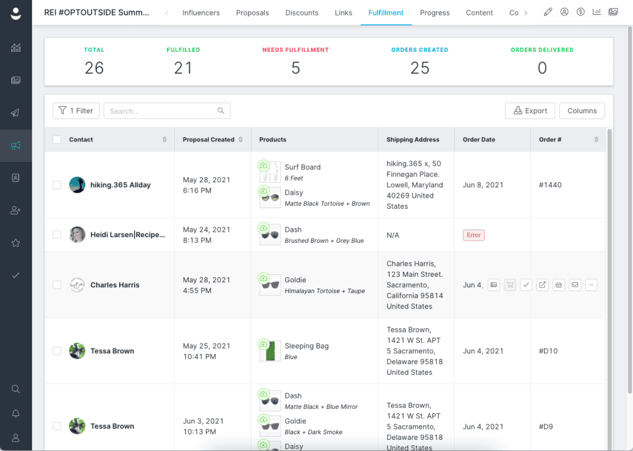The height and width of the screenshot is (451, 633).
Task: Tick the checkbox for hiking.365 Allday
Action: coord(57,185)
